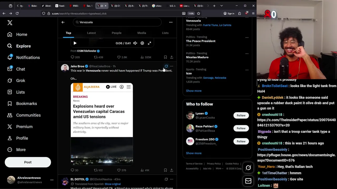Viewport: 337px width, 189px height.
Task: Open the Nicolas Maduro trending topic
Action: (x=197, y=57)
